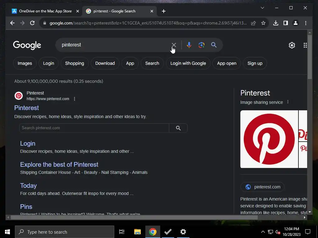Select the Login filter chip

tap(48, 63)
